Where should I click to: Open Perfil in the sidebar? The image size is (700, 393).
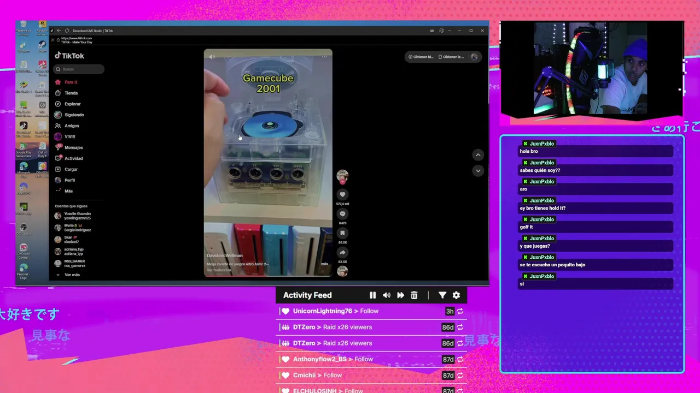tap(66, 180)
